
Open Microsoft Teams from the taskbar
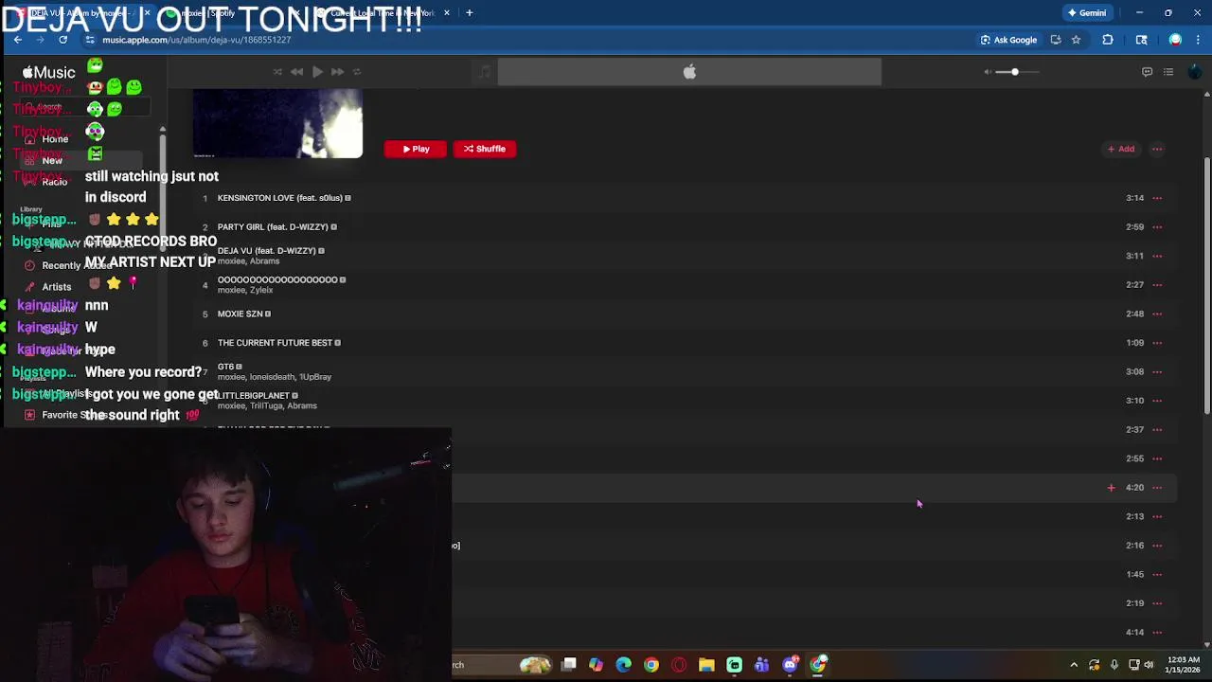point(761,665)
